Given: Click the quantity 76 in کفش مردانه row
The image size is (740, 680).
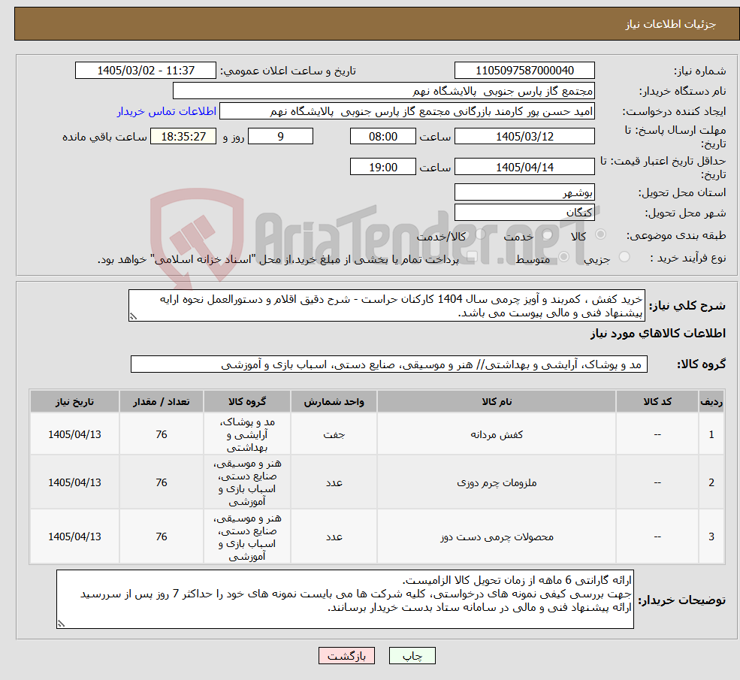Looking at the screenshot, I should point(162,434).
